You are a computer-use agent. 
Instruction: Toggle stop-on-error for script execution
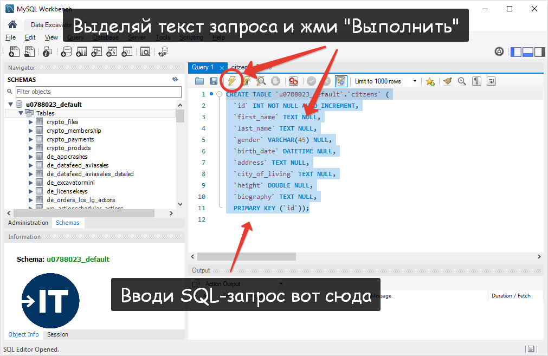tap(293, 81)
